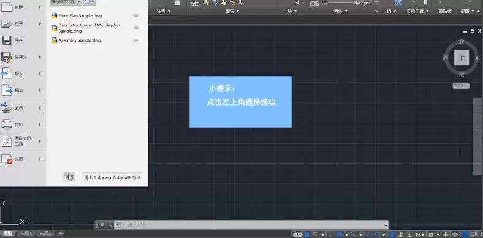
Task: Expand the 实用工具 ribbon panel
Action: pyautogui.click(x=417, y=12)
